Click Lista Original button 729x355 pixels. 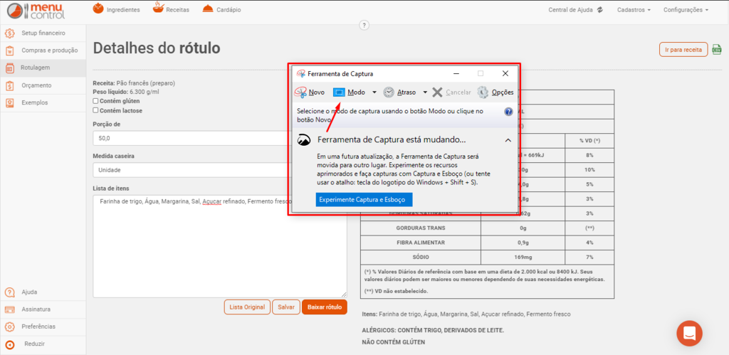click(247, 307)
